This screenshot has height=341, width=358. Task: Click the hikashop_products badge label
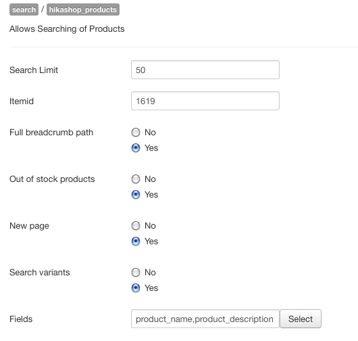83,9
